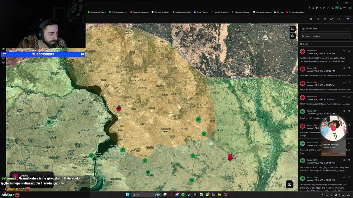Open the map style book icon

pos(293,29)
